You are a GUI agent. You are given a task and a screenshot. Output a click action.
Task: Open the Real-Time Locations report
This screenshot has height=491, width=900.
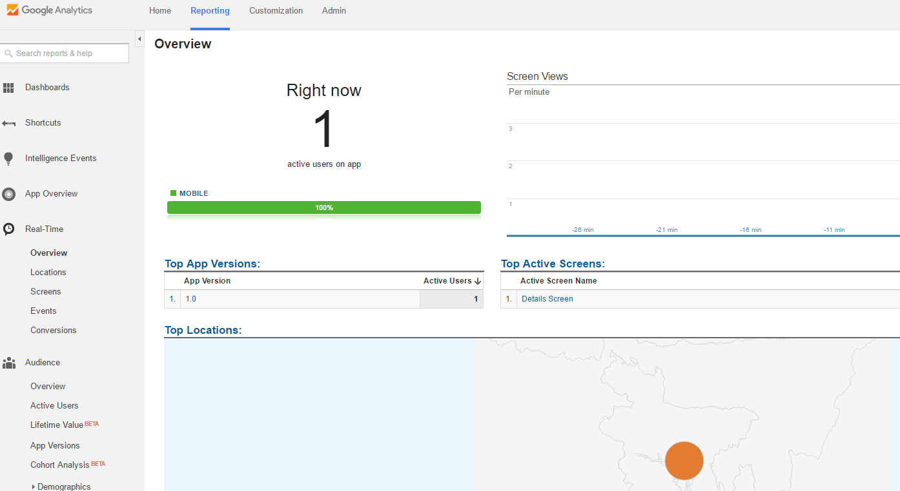pos(48,273)
